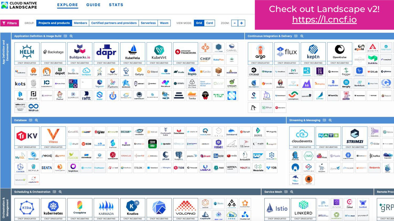Select the OpenKruise card

point(340,53)
